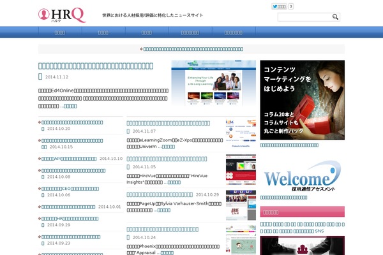This screenshot has width=383, height=255.
Task: Click the Welcome assessment banner
Action: click(303, 175)
